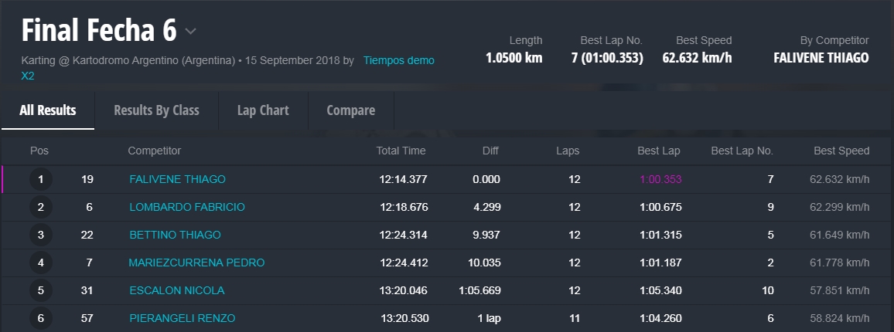View competitor ESCALON NICOLA

pyautogui.click(x=176, y=290)
